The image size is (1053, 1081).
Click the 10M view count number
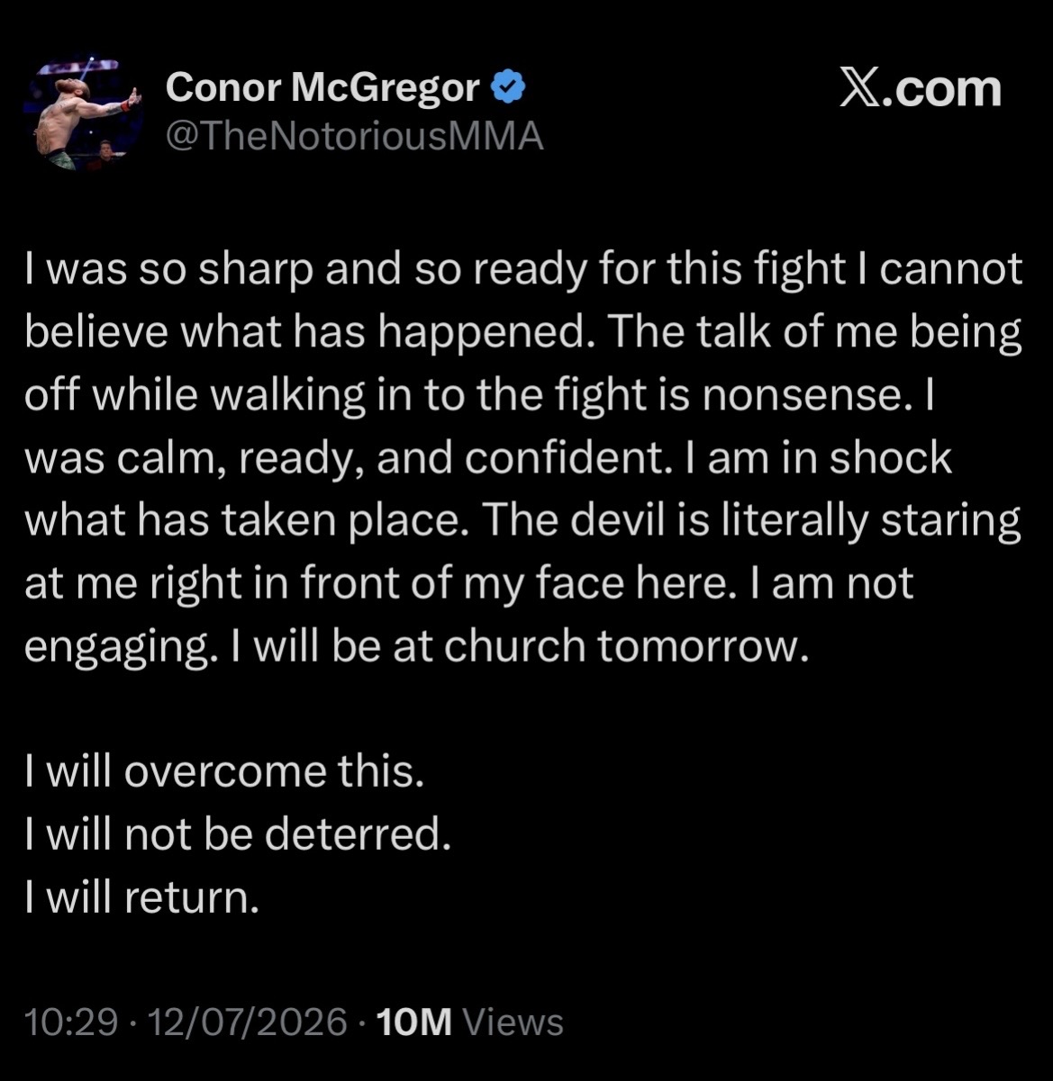tap(414, 1022)
